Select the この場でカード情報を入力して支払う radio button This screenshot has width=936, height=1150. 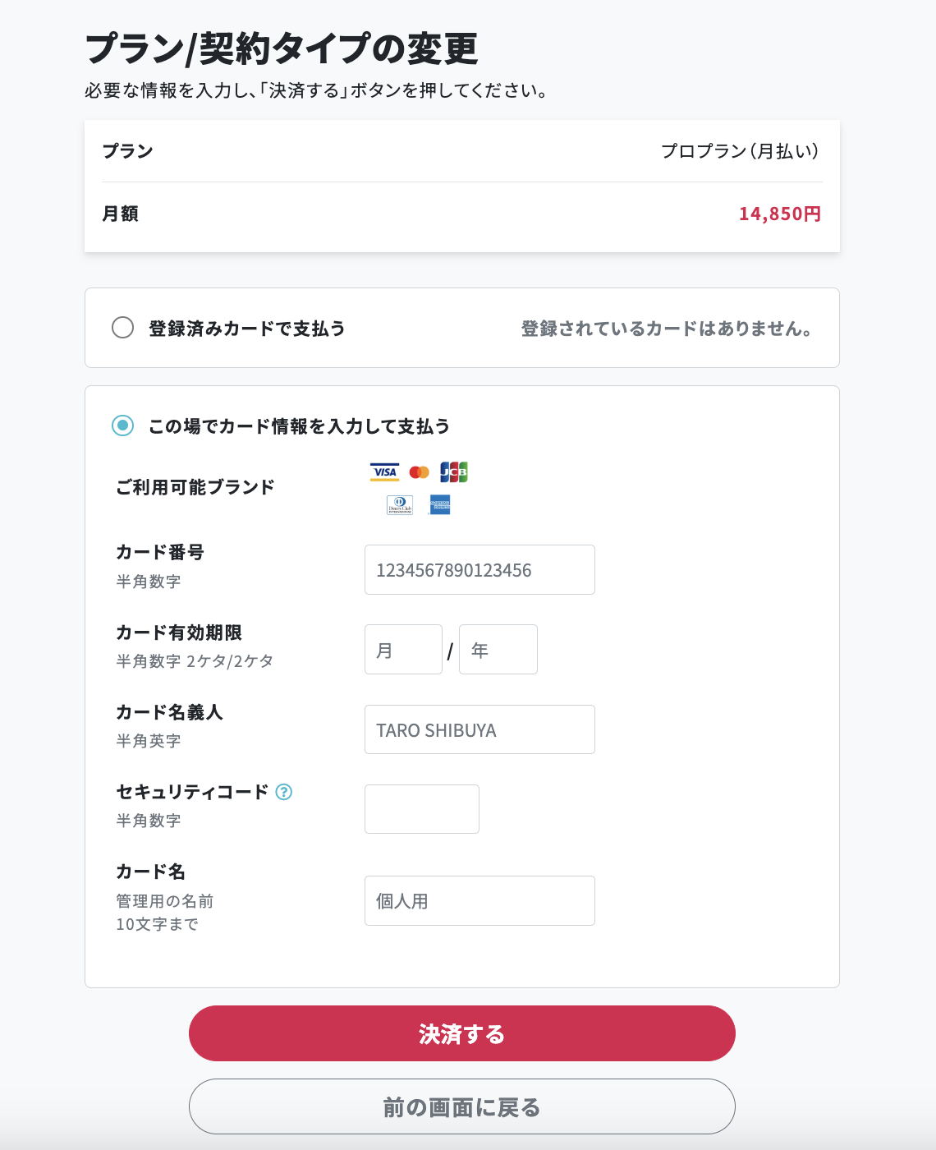click(122, 426)
